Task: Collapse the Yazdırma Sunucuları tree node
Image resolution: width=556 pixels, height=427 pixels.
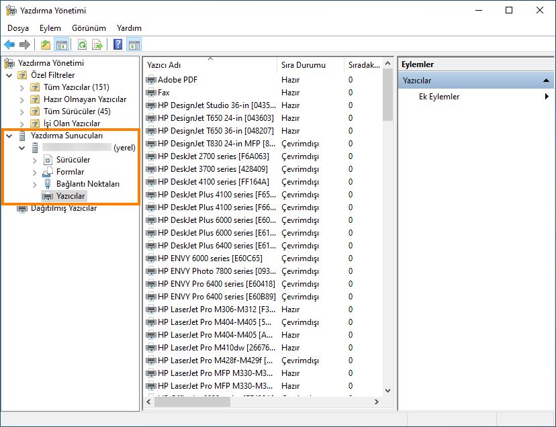Action: tap(9, 136)
